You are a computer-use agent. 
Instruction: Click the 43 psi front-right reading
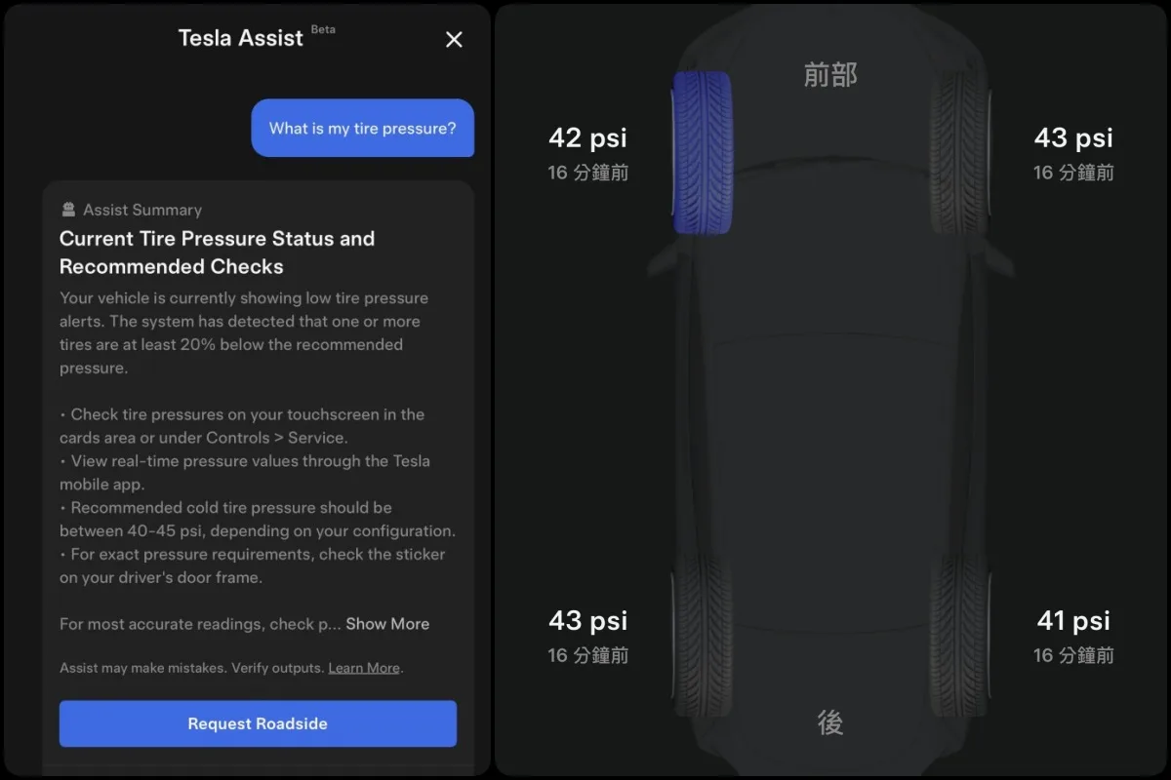(x=1073, y=137)
